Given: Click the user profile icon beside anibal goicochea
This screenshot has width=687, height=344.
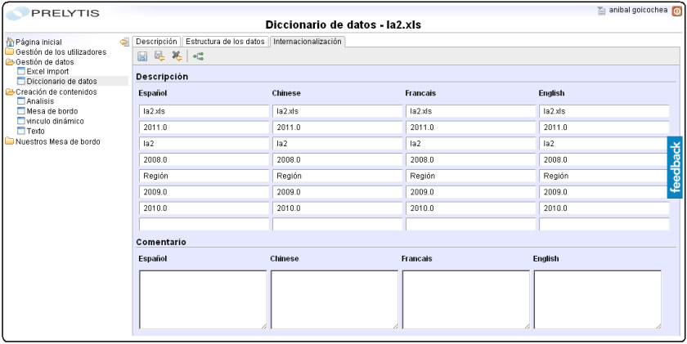Looking at the screenshot, I should (x=602, y=11).
